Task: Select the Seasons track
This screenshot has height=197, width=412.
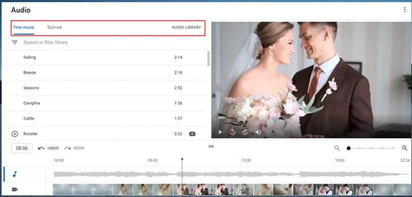Action: pos(31,88)
